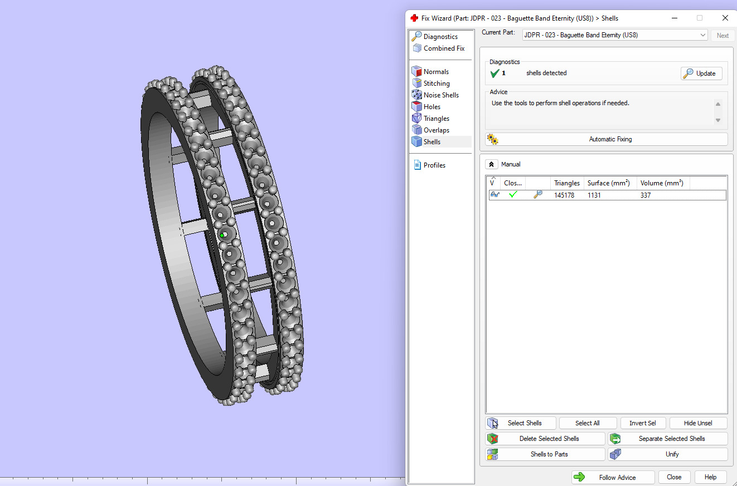Image resolution: width=737 pixels, height=486 pixels.
Task: Toggle visibility glasses icon in shell row
Action: coord(494,195)
